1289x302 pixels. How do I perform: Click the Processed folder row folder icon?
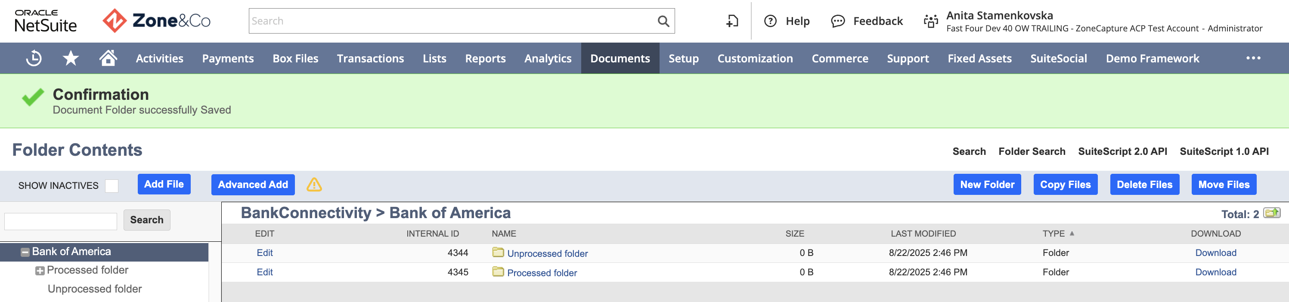[x=498, y=271]
